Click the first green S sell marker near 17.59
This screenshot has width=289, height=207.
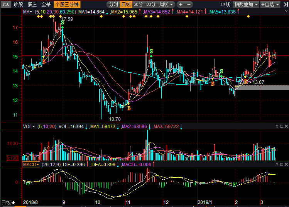point(63,23)
